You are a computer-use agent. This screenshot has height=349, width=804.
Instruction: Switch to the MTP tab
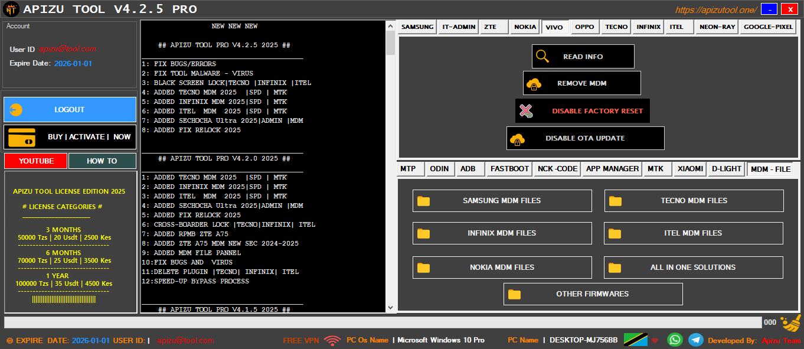410,169
